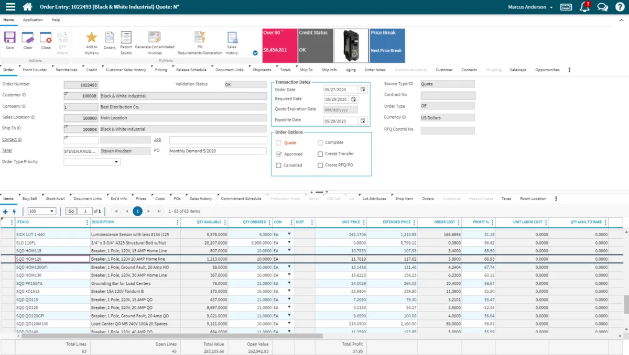Enable the Complete checkbox

(320, 142)
